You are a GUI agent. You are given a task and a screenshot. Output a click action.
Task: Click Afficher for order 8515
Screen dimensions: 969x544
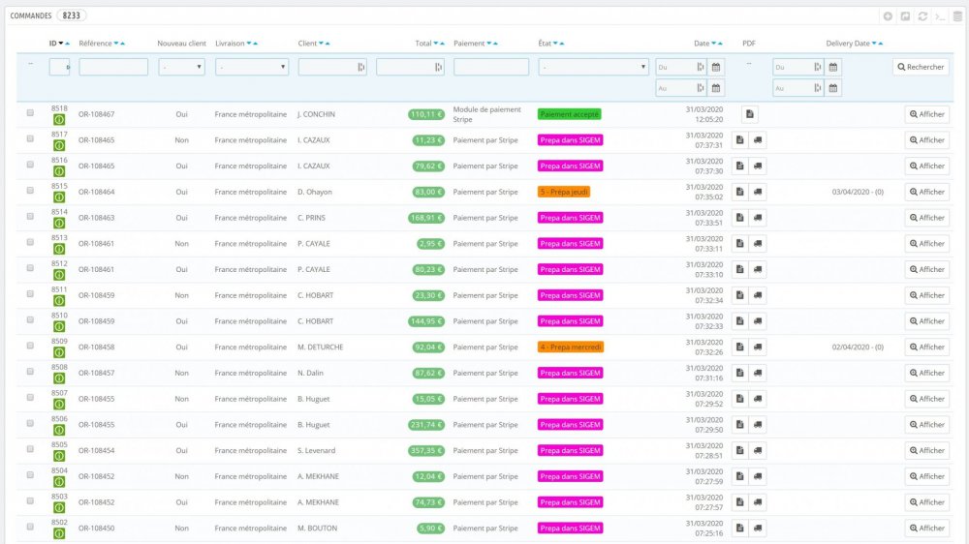[x=926, y=192]
